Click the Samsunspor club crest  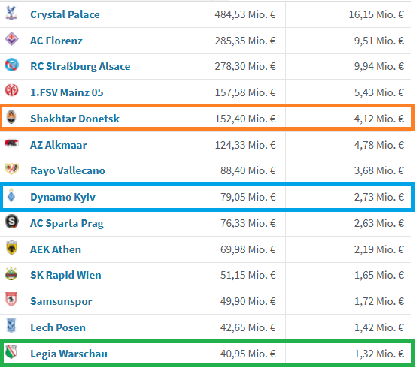11,300
